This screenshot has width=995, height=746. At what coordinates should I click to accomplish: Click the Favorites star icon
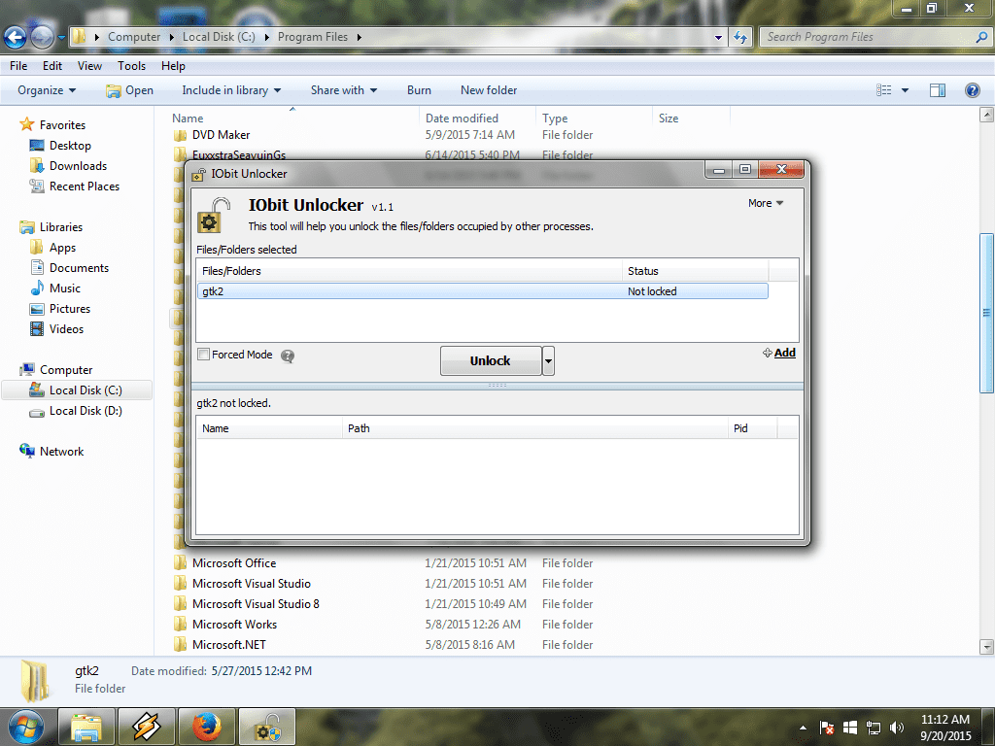pyautogui.click(x=26, y=124)
